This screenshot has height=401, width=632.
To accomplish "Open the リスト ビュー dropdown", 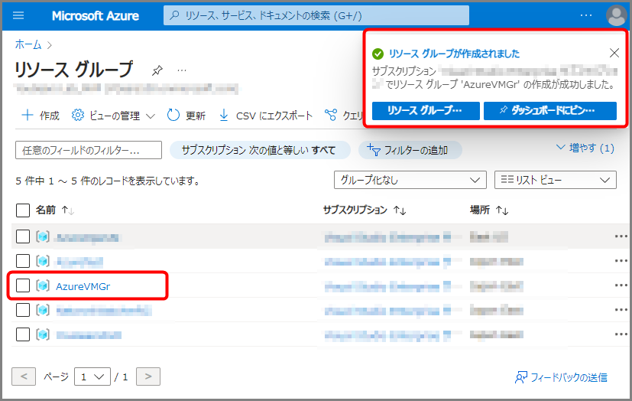I will [556, 180].
